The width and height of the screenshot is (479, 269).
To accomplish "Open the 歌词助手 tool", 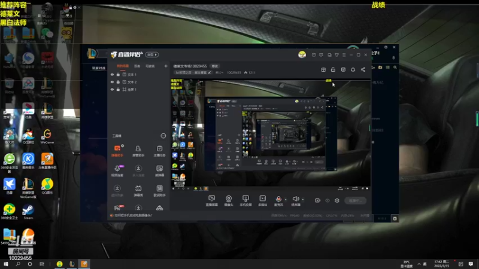I will pos(159,191).
